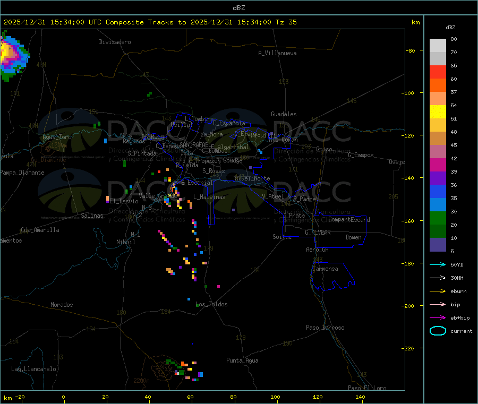Click the C_Española map label
The height and width of the screenshot is (404, 478).
click(229, 123)
